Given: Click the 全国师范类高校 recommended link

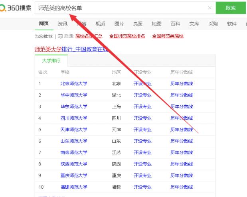Looking at the screenshot, I should point(168,36).
